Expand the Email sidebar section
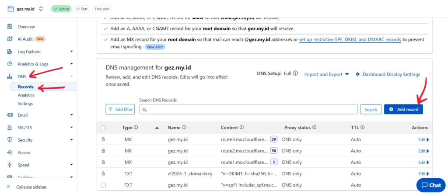This screenshot has height=194, width=448. click(71, 115)
